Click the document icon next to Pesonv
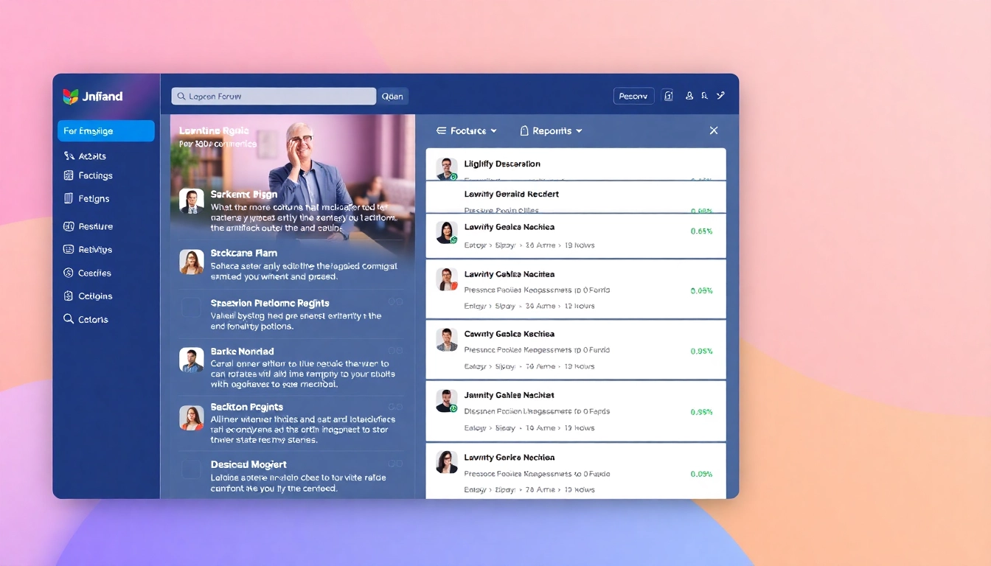This screenshot has height=566, width=991. pos(668,96)
